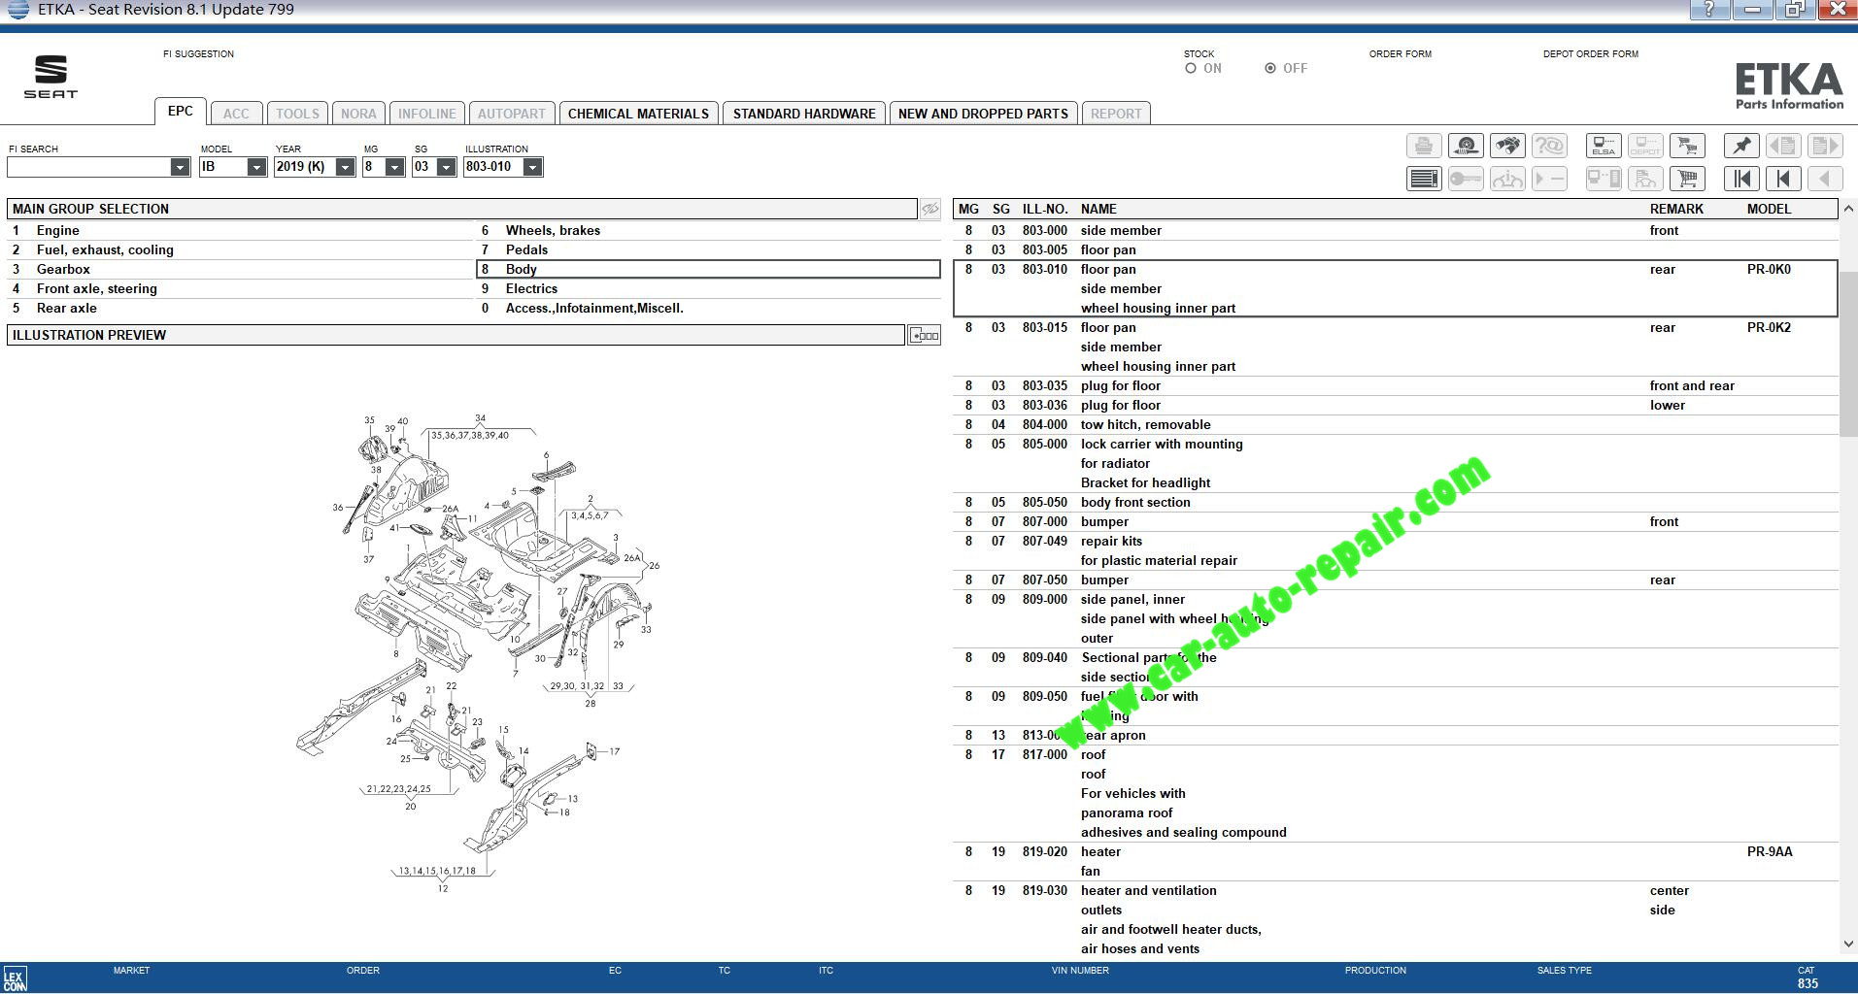Screen dimensions: 1858x994
Task: Launch the ELSA link button
Action: 1604,147
